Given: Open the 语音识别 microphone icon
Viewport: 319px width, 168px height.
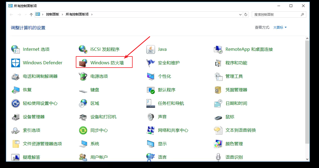Looking at the screenshot, I should 218,157.
